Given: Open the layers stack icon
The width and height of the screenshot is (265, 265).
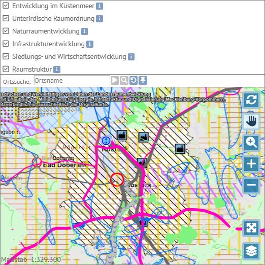Looking at the screenshot, I should (x=251, y=251).
